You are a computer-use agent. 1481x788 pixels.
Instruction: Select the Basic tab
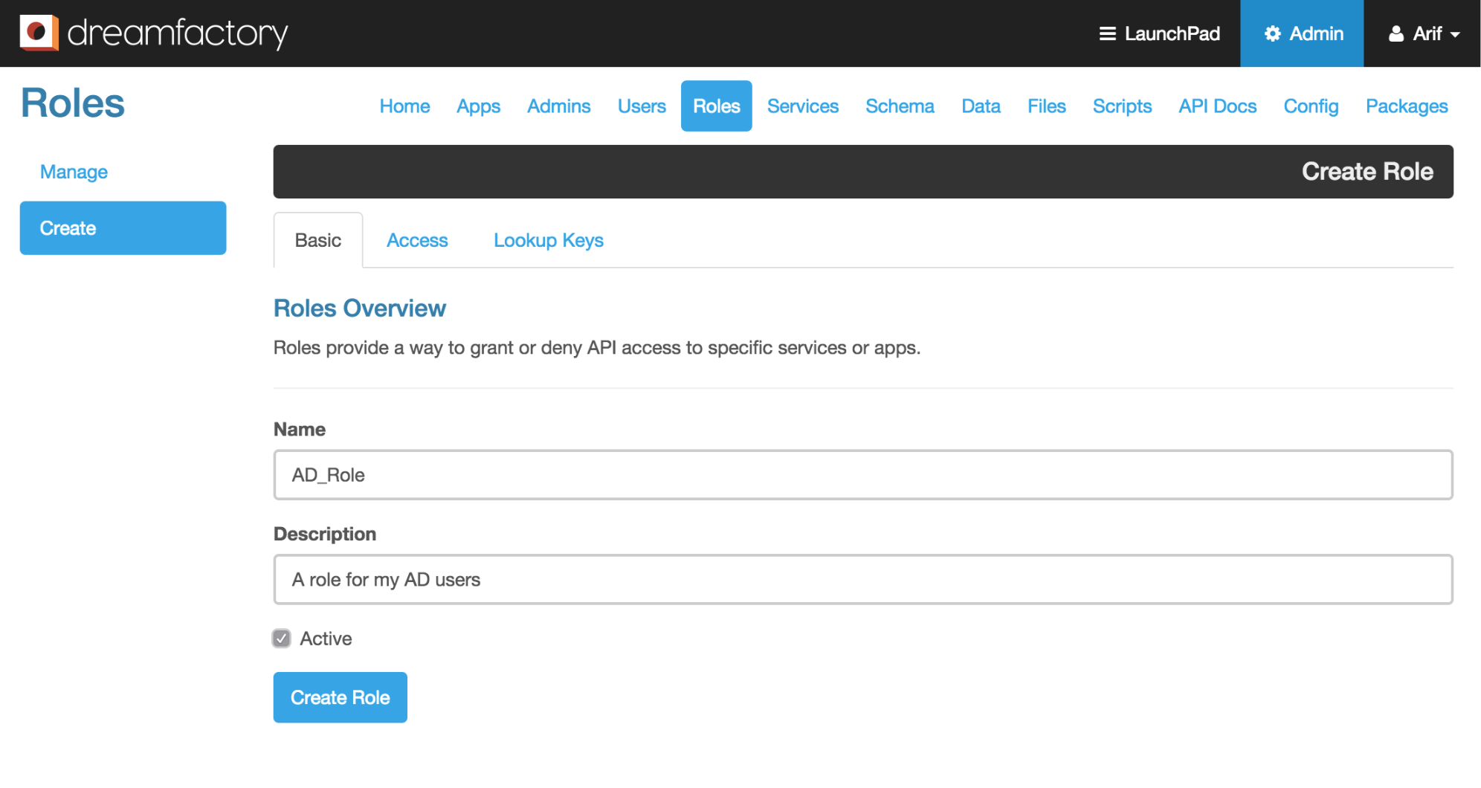tap(317, 240)
